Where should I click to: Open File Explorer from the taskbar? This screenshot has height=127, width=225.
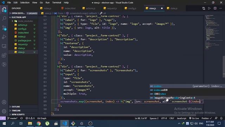(x=30, y=123)
